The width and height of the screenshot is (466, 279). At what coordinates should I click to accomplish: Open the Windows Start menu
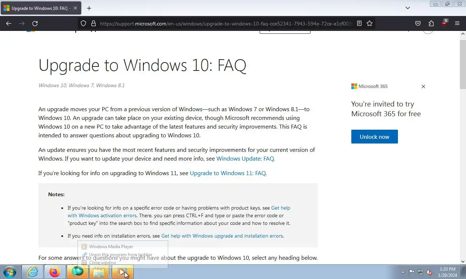click(x=10, y=272)
